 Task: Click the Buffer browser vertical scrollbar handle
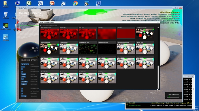[158, 77]
